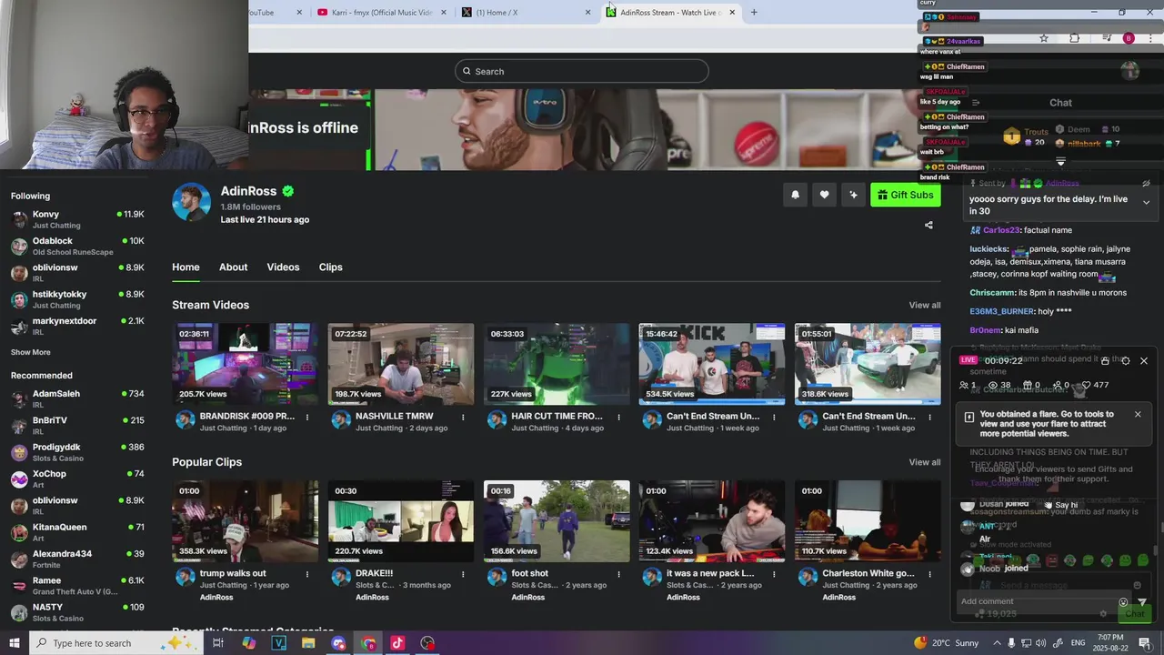Open the About channel tab
The width and height of the screenshot is (1164, 655).
pos(233,267)
